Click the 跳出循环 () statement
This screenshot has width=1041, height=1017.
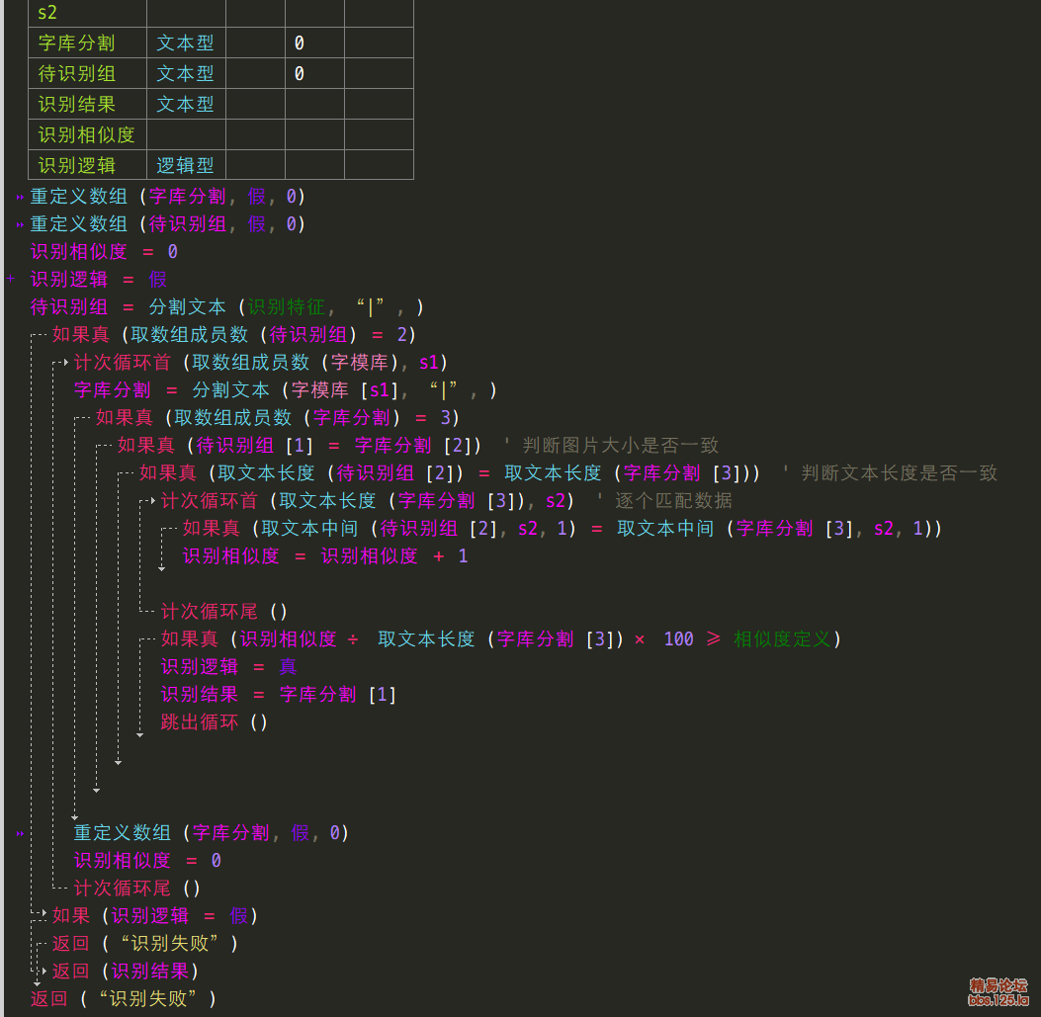click(214, 722)
